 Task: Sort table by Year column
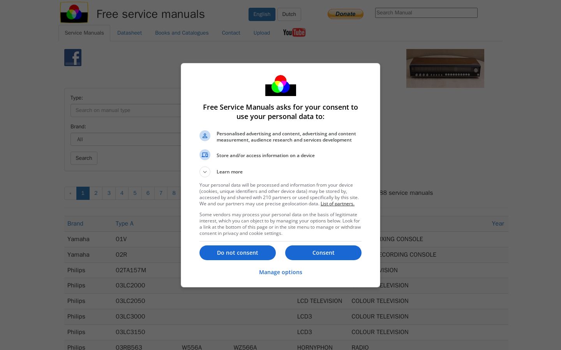pos(498,224)
